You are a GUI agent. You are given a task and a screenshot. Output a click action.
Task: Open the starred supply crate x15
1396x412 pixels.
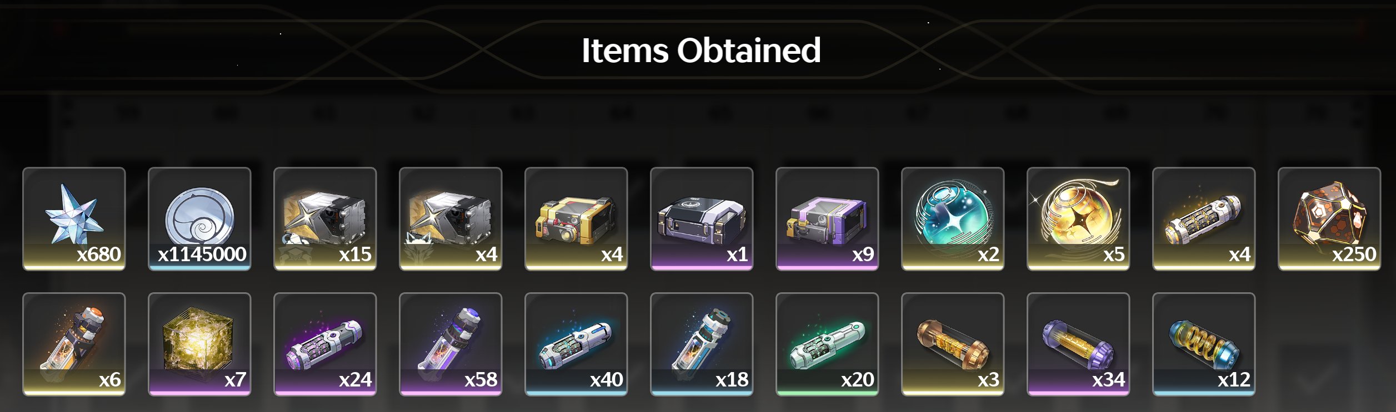click(x=325, y=218)
